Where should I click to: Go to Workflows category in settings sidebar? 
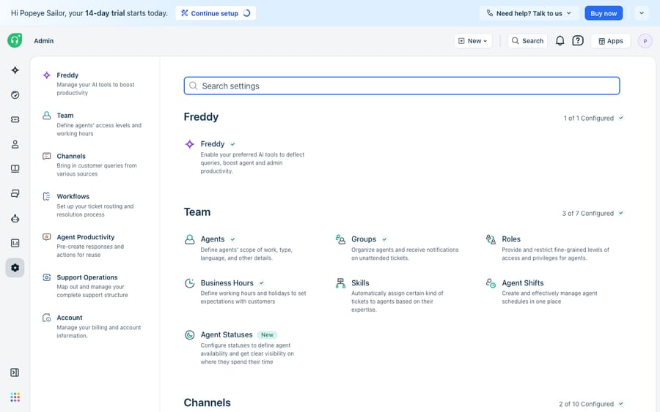tap(95, 205)
